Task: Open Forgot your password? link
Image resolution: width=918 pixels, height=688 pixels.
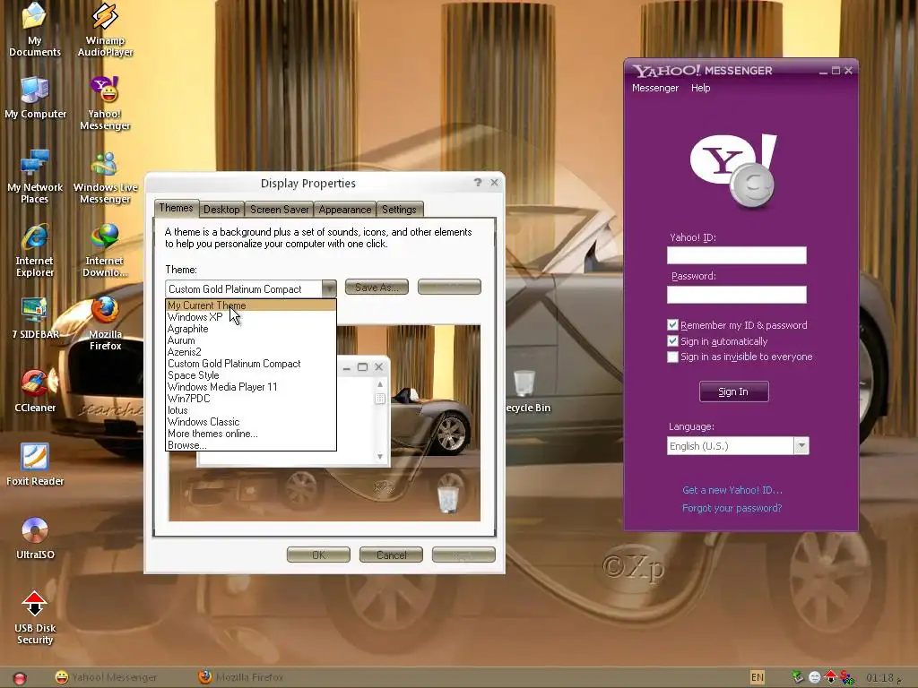Action: [732, 508]
